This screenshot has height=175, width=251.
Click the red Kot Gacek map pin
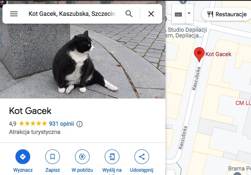tap(199, 55)
